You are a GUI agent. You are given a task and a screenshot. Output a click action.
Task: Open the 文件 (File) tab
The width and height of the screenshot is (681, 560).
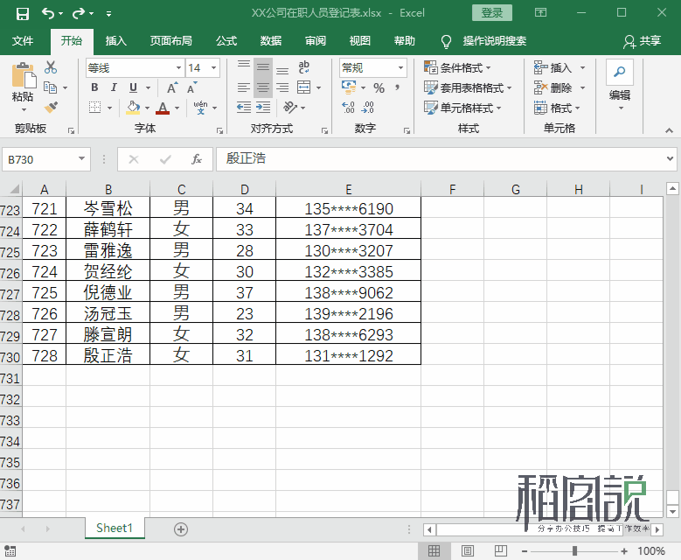pyautogui.click(x=23, y=41)
